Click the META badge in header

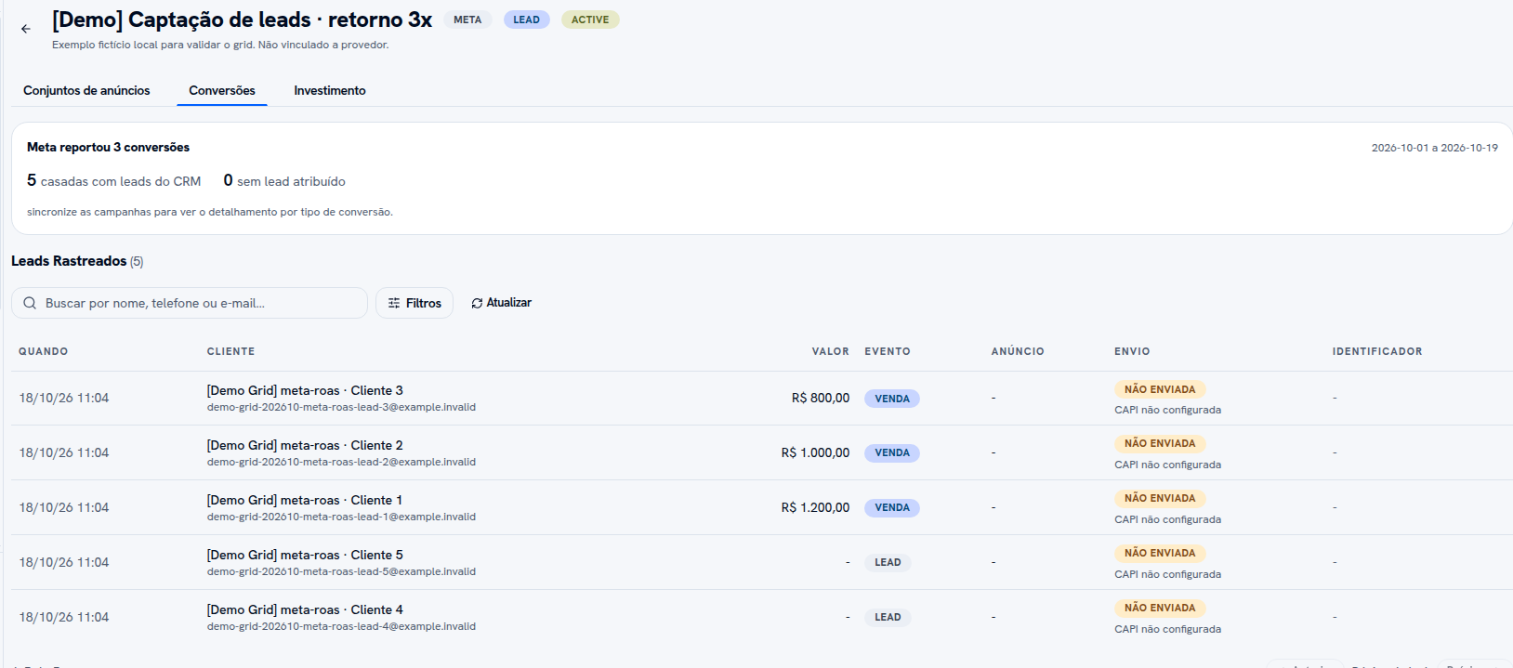coord(467,20)
